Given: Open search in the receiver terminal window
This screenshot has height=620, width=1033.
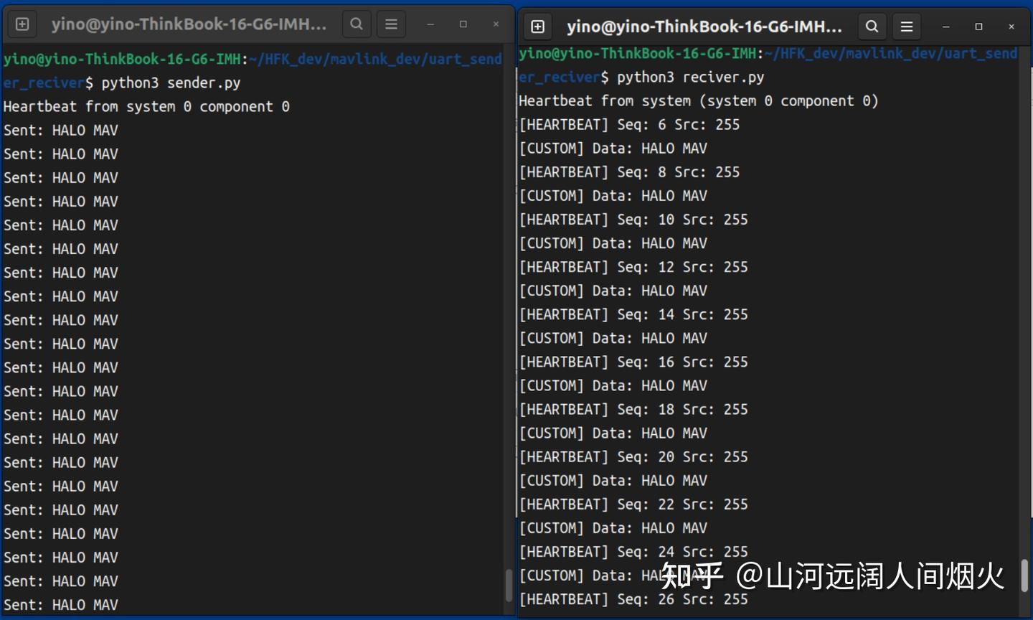Looking at the screenshot, I should click(x=872, y=27).
